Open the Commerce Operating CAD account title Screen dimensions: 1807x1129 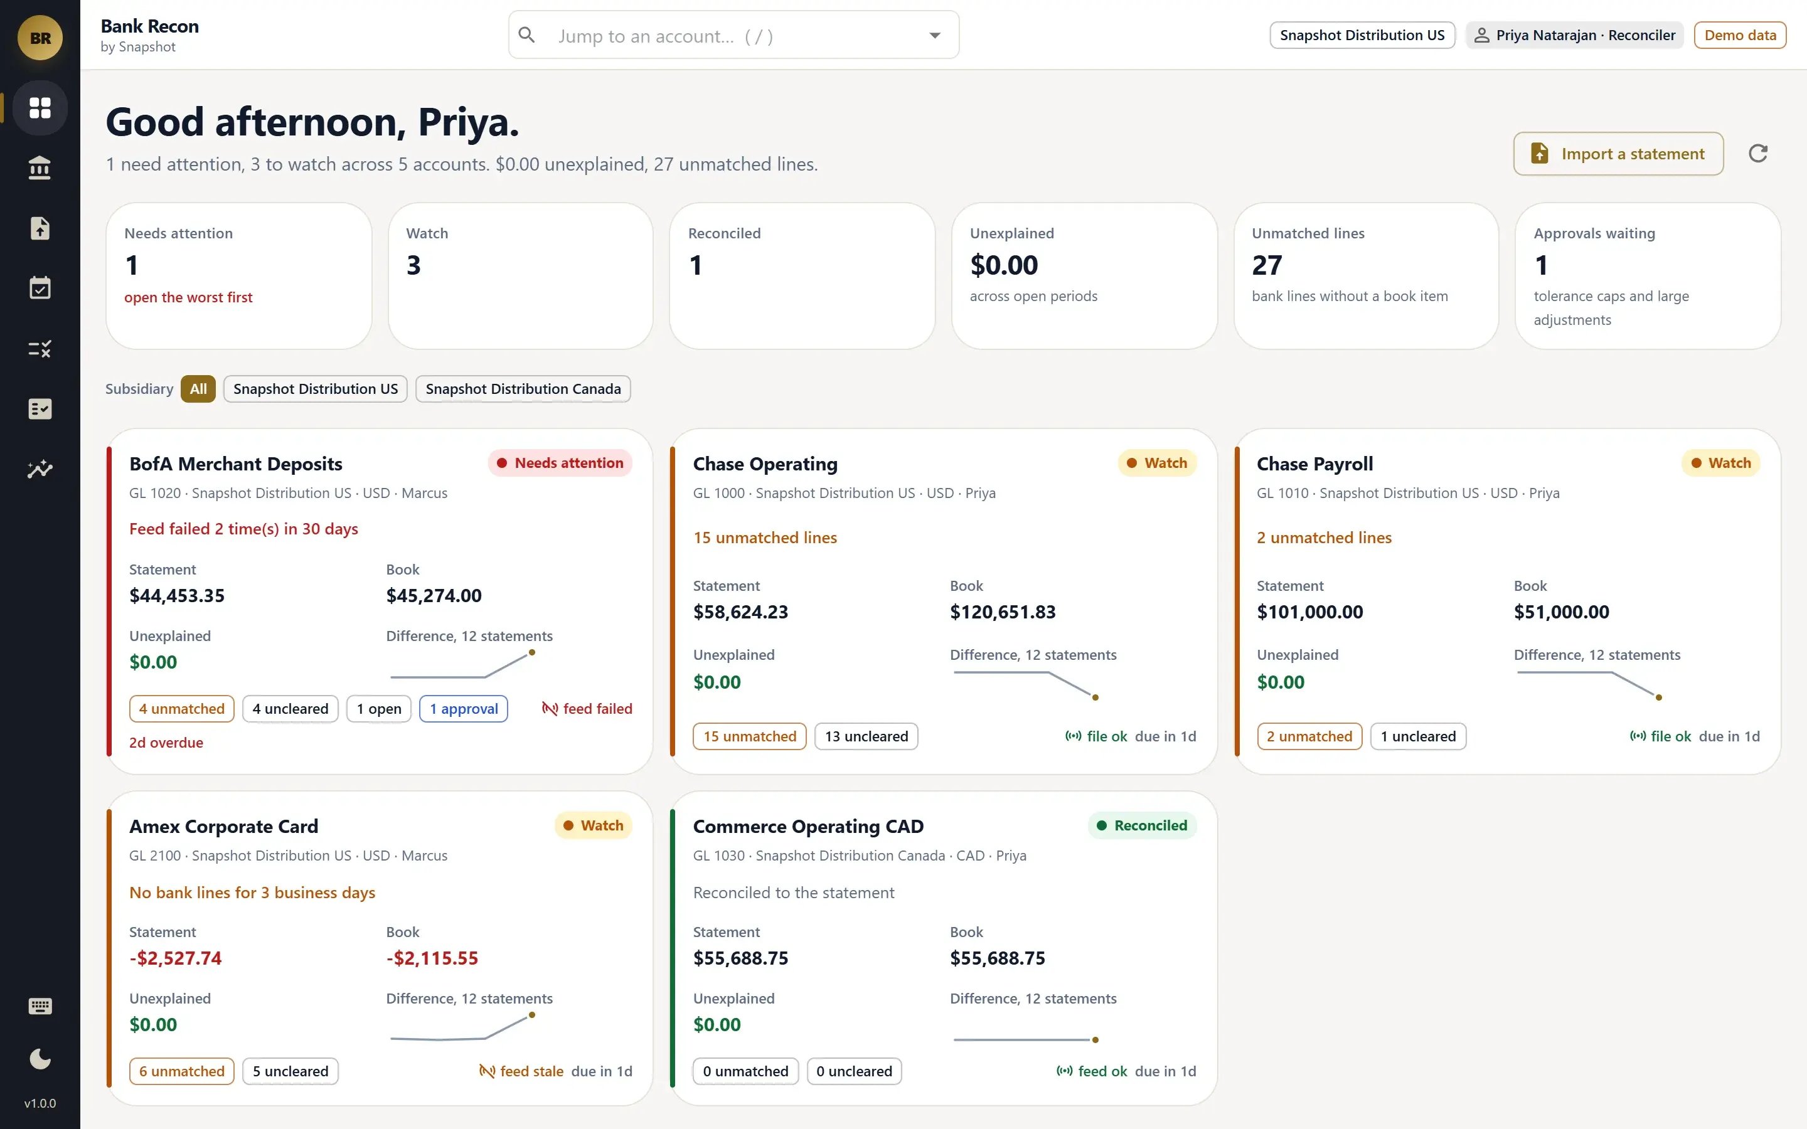808,827
